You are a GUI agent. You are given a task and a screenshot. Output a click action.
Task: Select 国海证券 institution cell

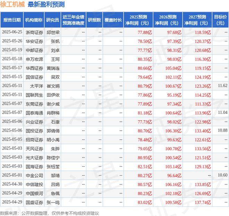point(34,167)
